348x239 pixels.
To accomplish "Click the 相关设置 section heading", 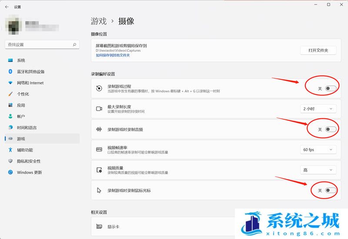I will [99, 212].
